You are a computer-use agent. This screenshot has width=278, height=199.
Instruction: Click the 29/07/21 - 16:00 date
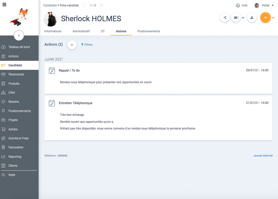257,70
